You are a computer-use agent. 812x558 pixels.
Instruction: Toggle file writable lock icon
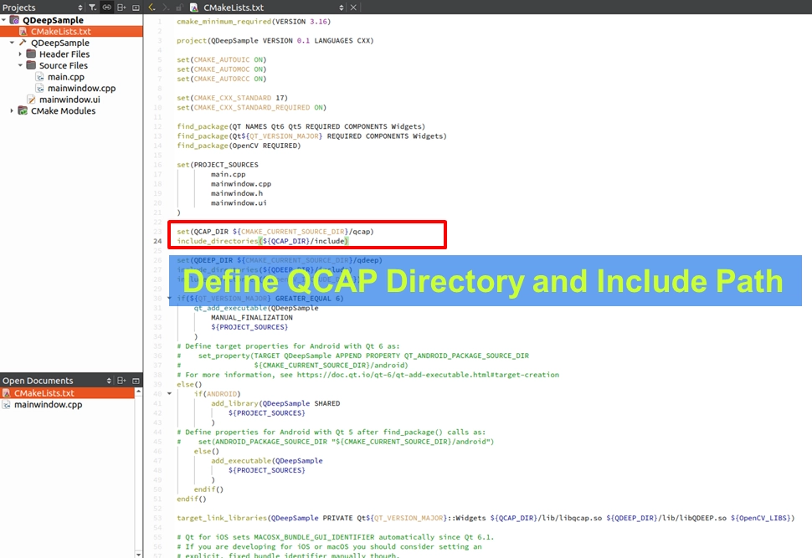tap(179, 8)
